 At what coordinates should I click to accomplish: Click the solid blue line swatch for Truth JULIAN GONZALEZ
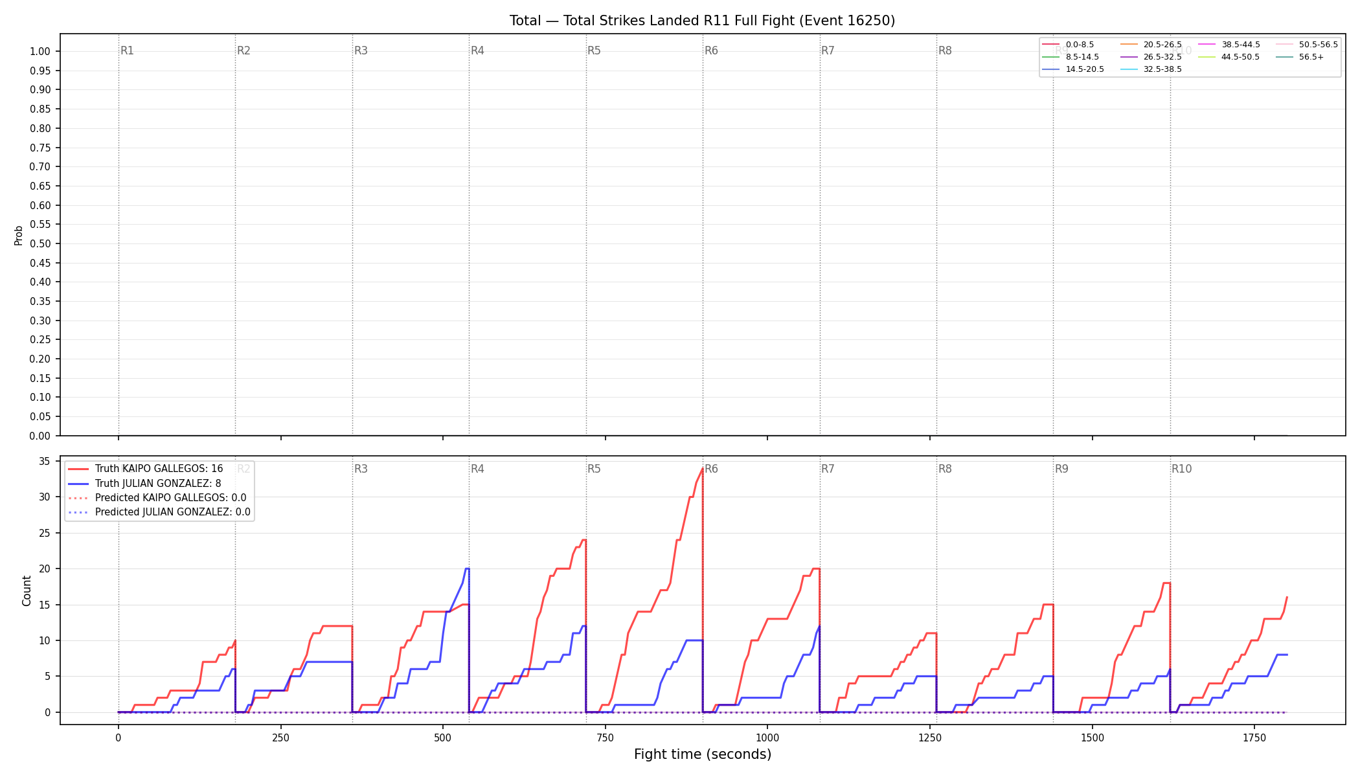click(x=78, y=483)
